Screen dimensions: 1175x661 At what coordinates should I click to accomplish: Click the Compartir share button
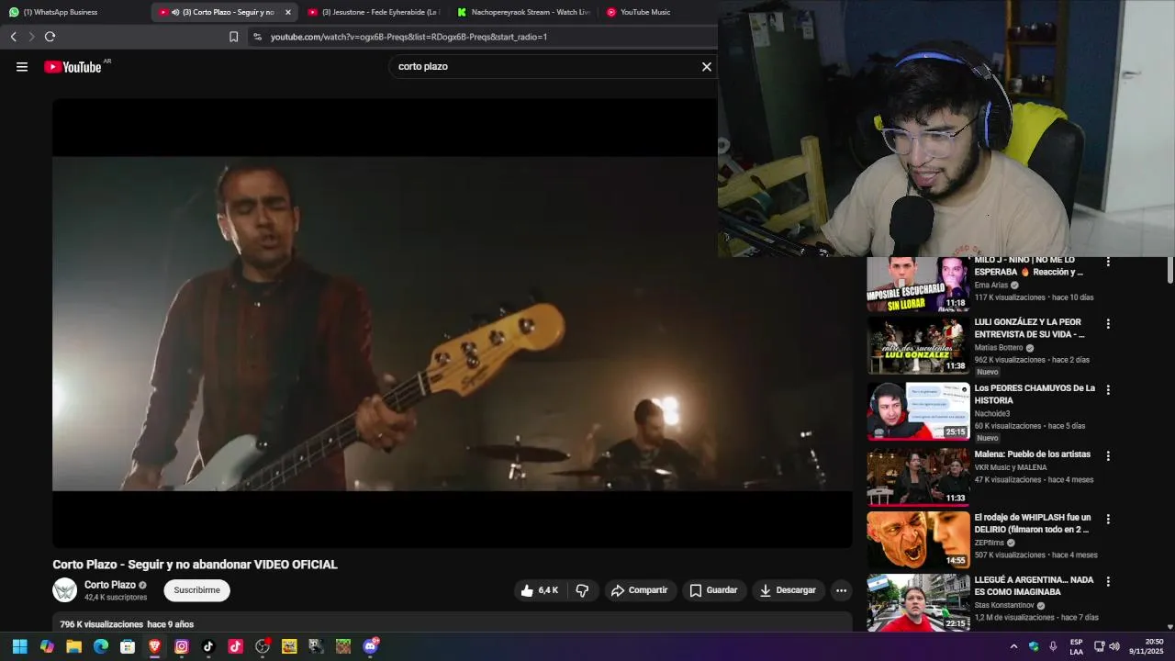[640, 590]
